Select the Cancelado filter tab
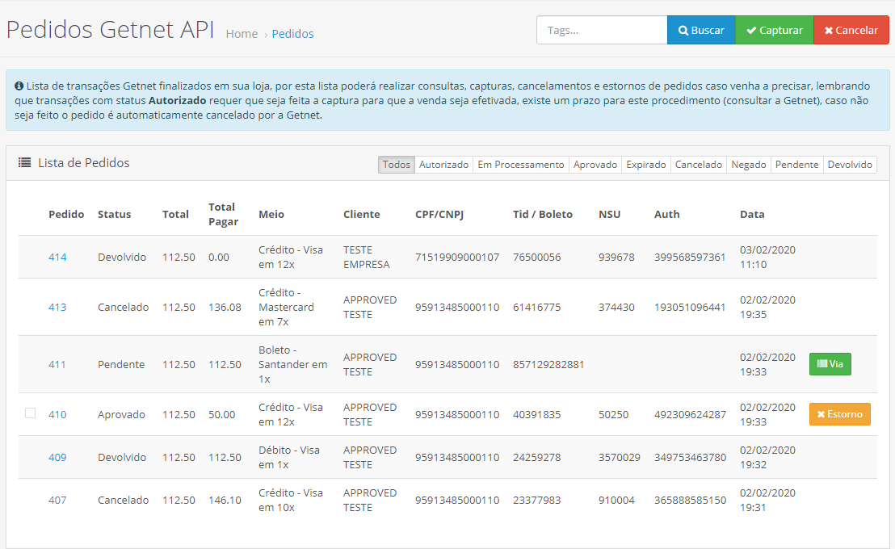The width and height of the screenshot is (895, 549). pos(698,165)
